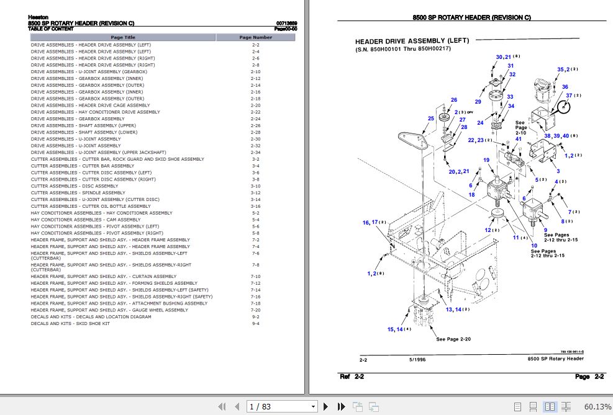Click 'ATTACHMENT BUSHING ASSEMBLY' contents row
This screenshot has height=415, width=613.
(163, 303)
